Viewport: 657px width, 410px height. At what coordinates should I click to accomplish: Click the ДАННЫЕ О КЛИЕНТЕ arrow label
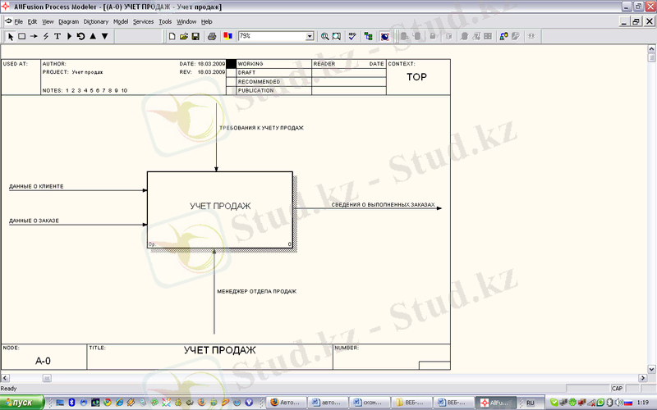[36, 186]
